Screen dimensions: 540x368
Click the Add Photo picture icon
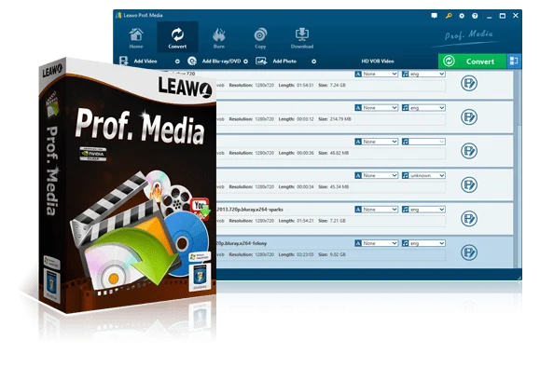(x=261, y=61)
